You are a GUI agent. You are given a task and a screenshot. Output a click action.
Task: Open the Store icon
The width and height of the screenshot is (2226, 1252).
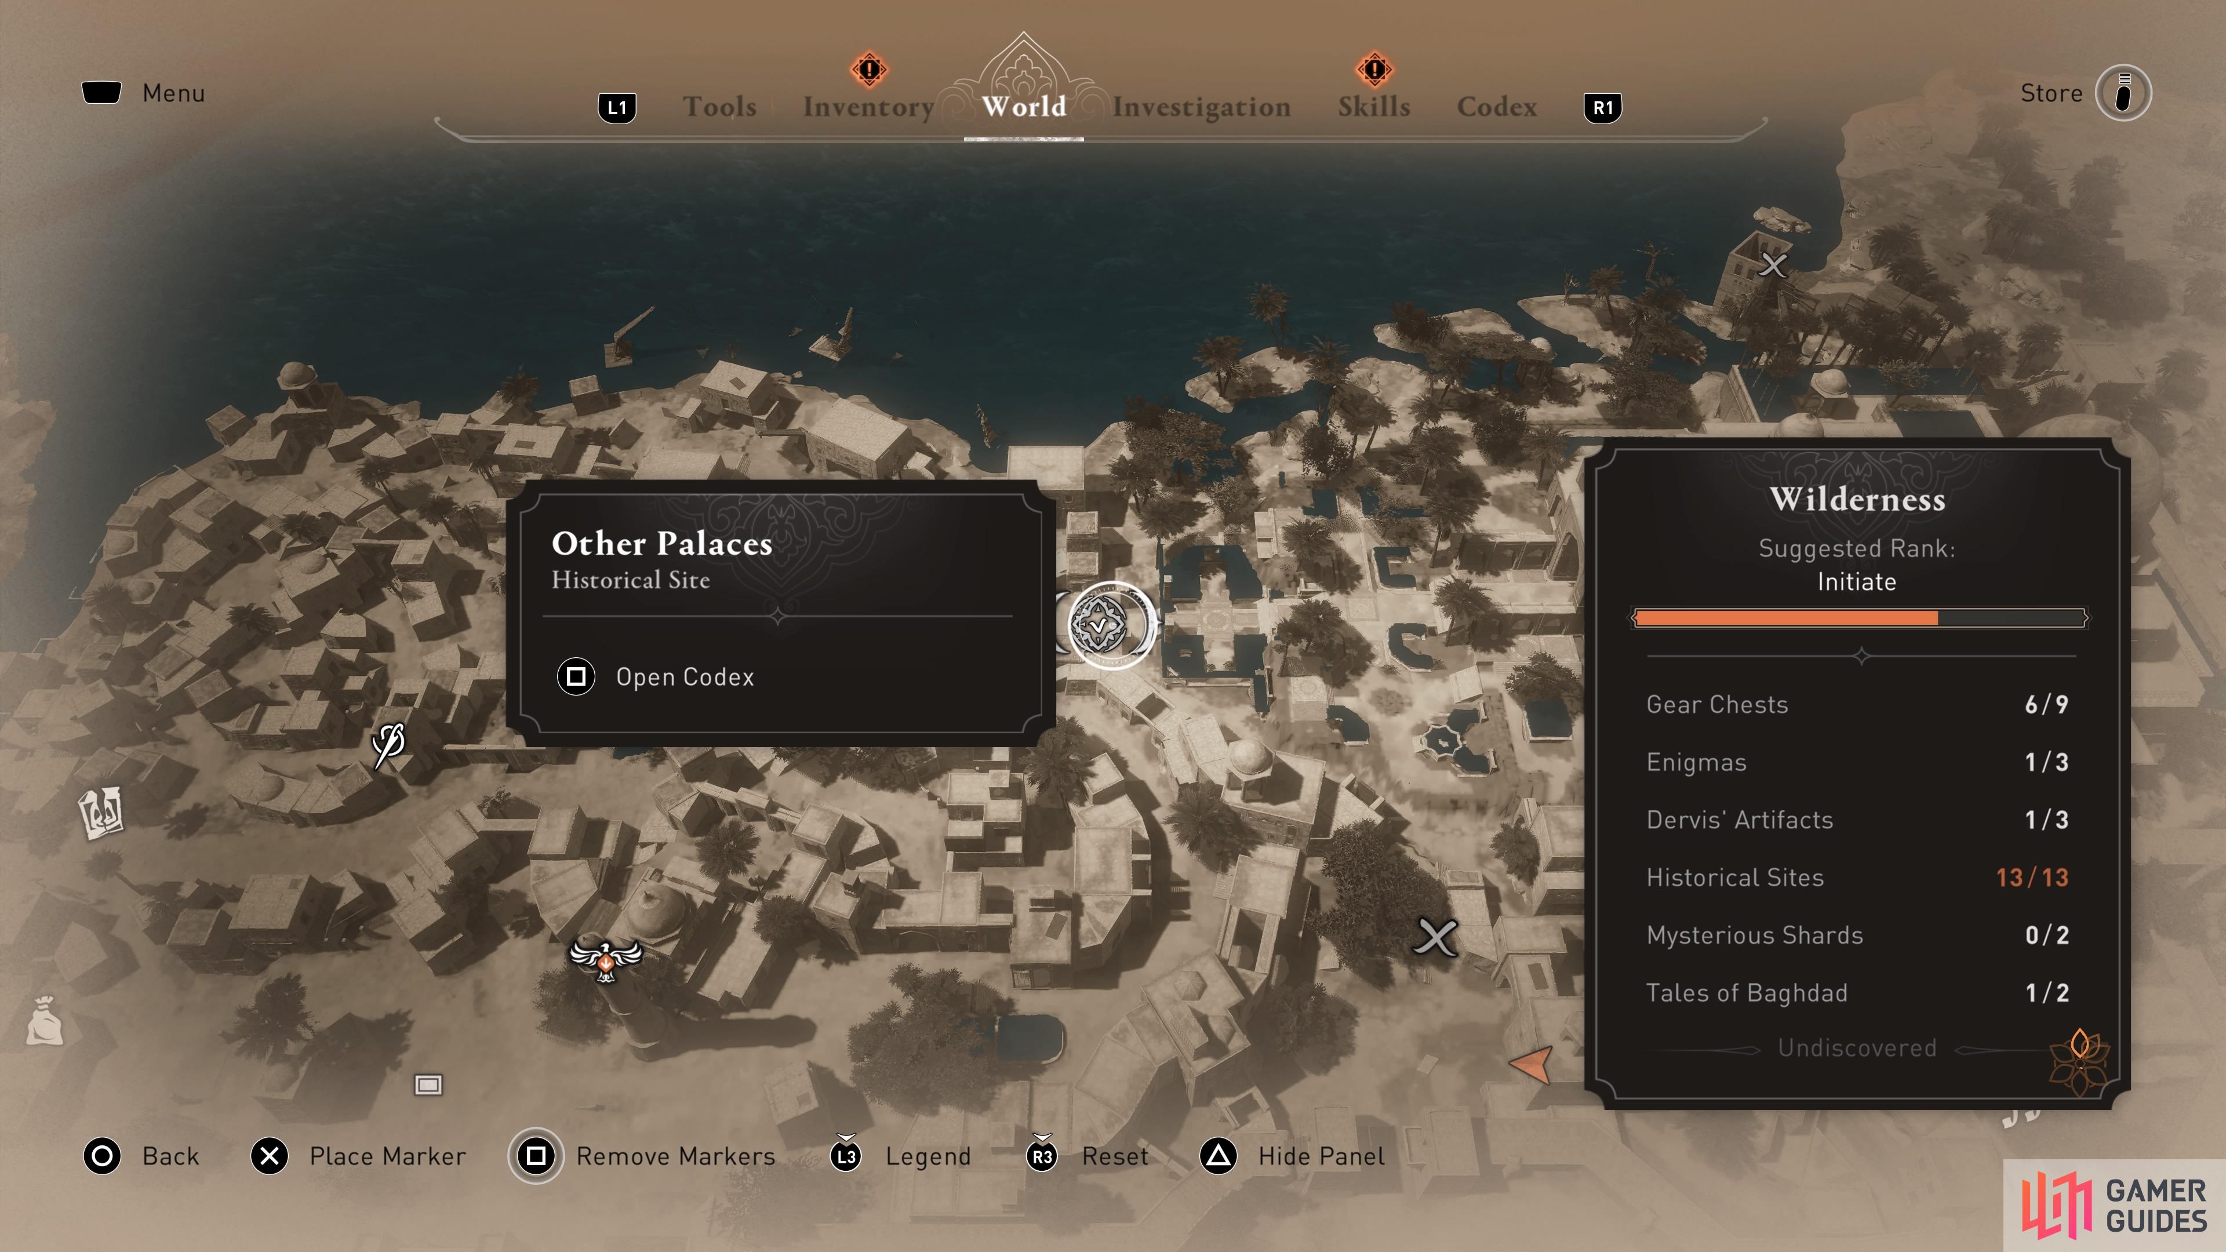(2123, 93)
